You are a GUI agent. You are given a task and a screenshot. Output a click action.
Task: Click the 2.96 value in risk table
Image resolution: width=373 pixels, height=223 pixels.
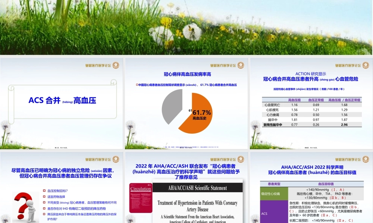pos(345,125)
